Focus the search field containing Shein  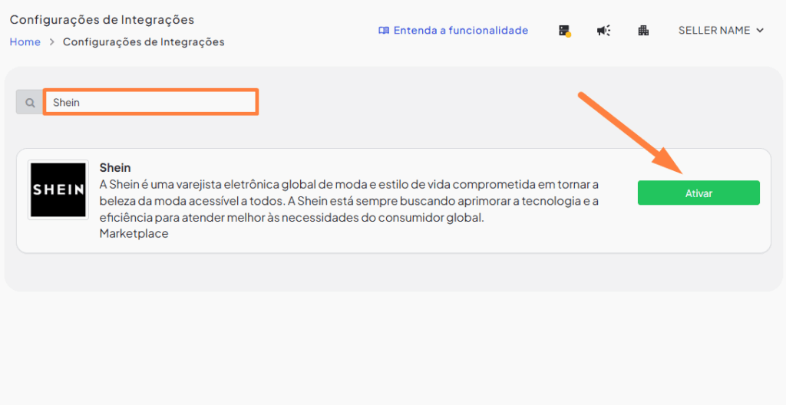(x=150, y=102)
